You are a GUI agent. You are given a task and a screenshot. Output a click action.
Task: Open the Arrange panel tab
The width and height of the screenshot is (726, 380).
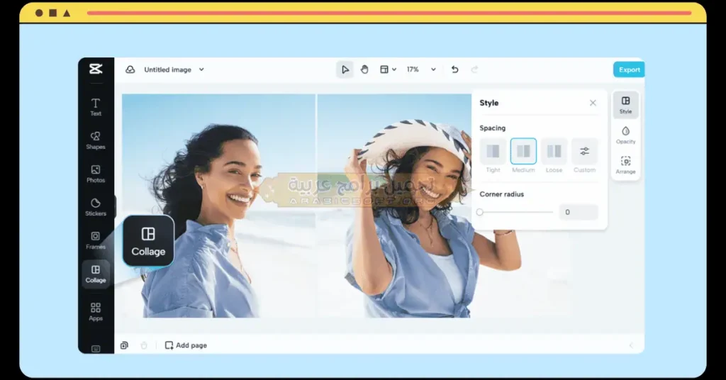pyautogui.click(x=625, y=165)
